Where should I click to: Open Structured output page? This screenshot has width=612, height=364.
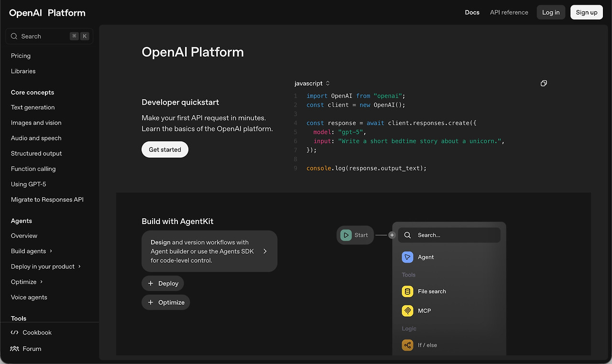pos(36,153)
